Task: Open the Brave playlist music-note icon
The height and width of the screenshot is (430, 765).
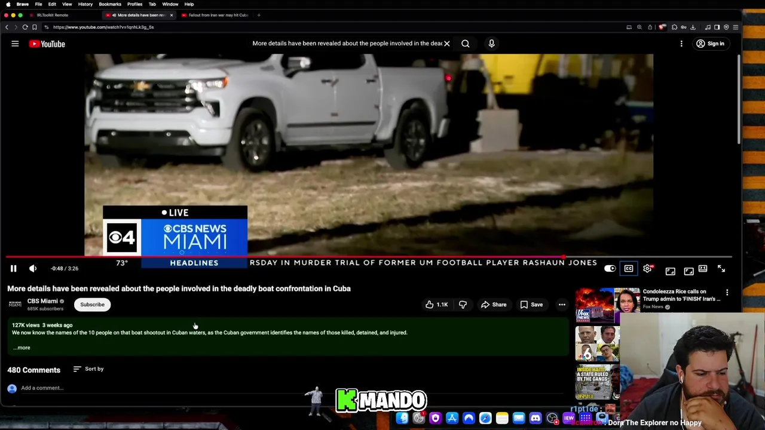Action: 708,27
